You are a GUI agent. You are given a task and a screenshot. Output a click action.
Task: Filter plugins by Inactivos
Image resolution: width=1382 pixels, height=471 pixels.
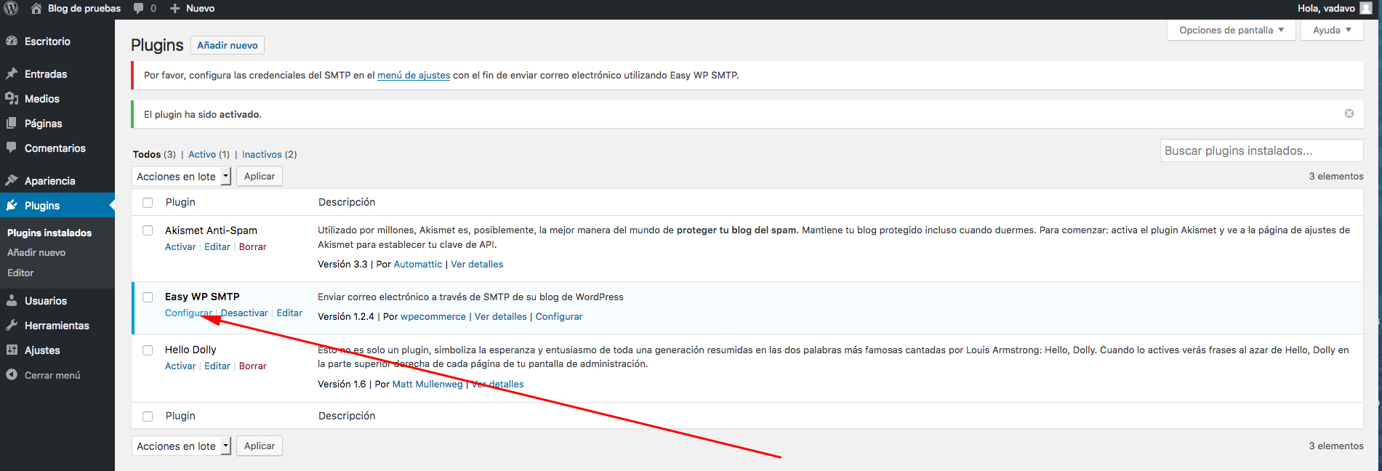[262, 154]
